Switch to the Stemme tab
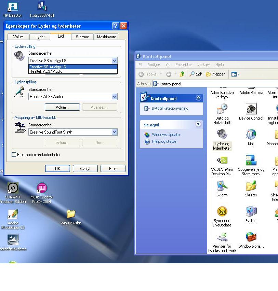 pyautogui.click(x=82, y=37)
